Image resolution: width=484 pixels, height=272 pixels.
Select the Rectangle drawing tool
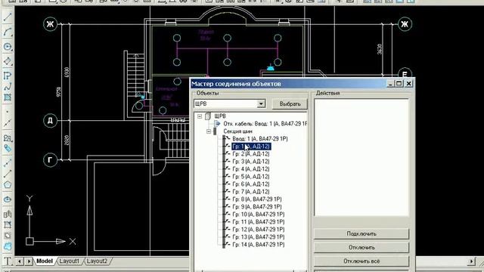click(8, 61)
